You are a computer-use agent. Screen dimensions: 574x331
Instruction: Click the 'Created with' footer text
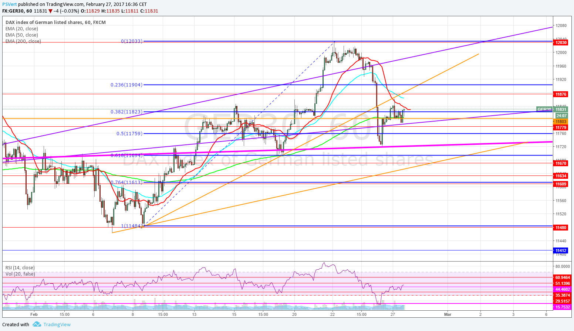coord(16,324)
